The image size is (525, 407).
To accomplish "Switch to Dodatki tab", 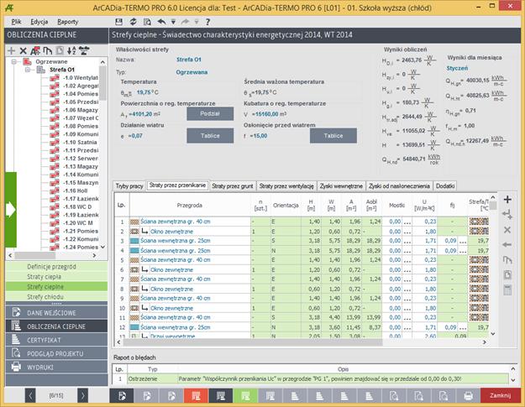I will click(445, 186).
